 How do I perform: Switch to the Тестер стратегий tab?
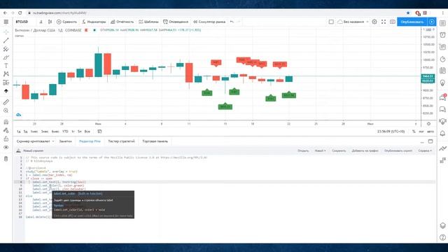[121, 141]
